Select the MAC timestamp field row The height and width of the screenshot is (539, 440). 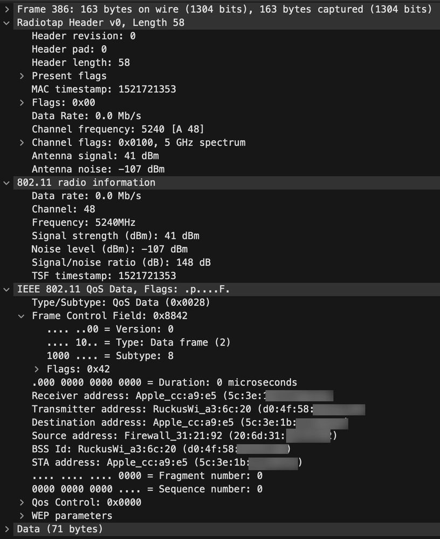click(104, 89)
